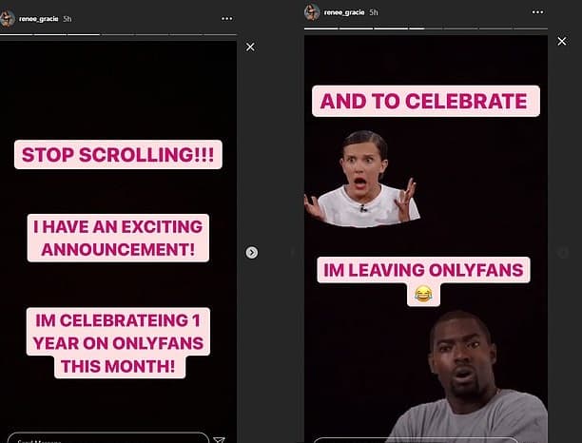
Task: Click the STOP SCROLLING!!! text sticker
Action: click(118, 155)
